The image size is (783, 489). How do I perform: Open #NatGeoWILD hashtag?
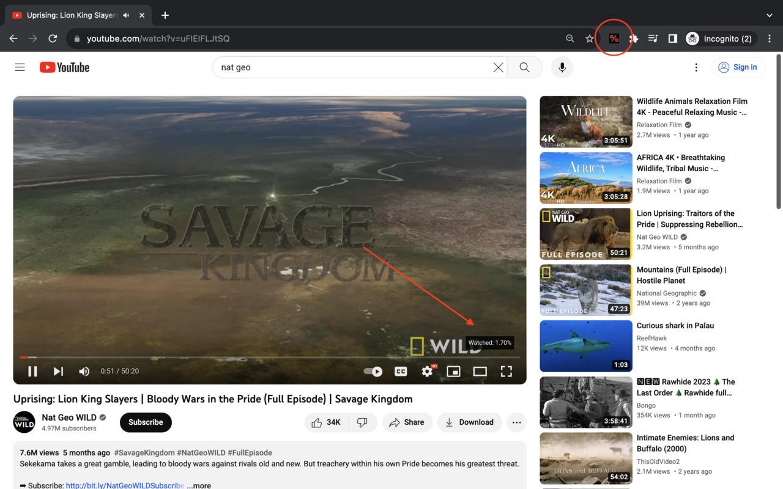point(201,453)
